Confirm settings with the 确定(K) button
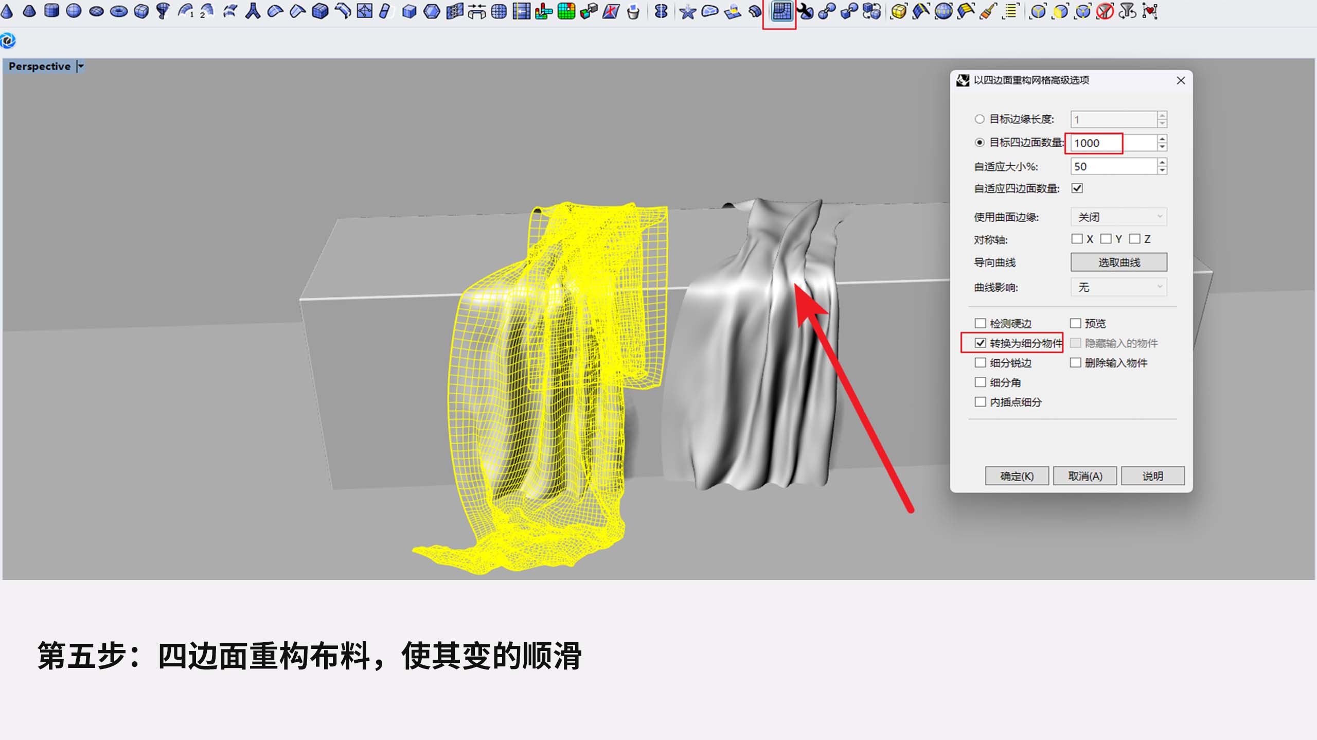The width and height of the screenshot is (1317, 740). tap(1016, 475)
